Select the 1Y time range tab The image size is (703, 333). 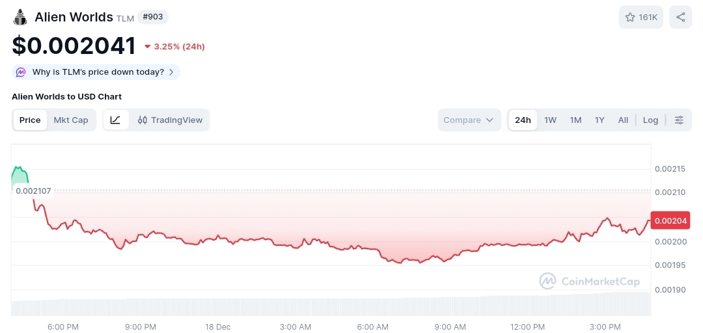pyautogui.click(x=600, y=120)
